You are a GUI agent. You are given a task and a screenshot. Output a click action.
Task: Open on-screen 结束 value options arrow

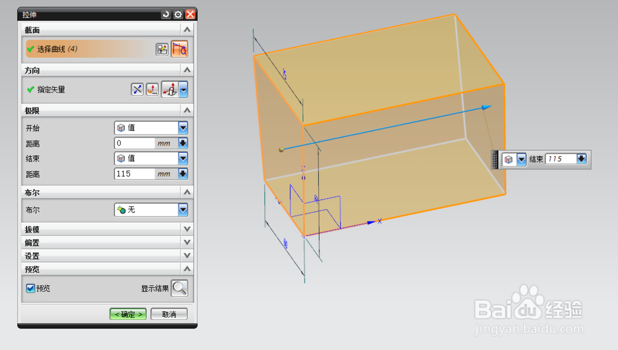582,159
